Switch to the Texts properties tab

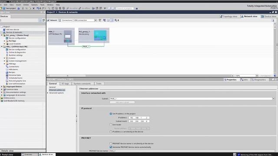pos(99,84)
